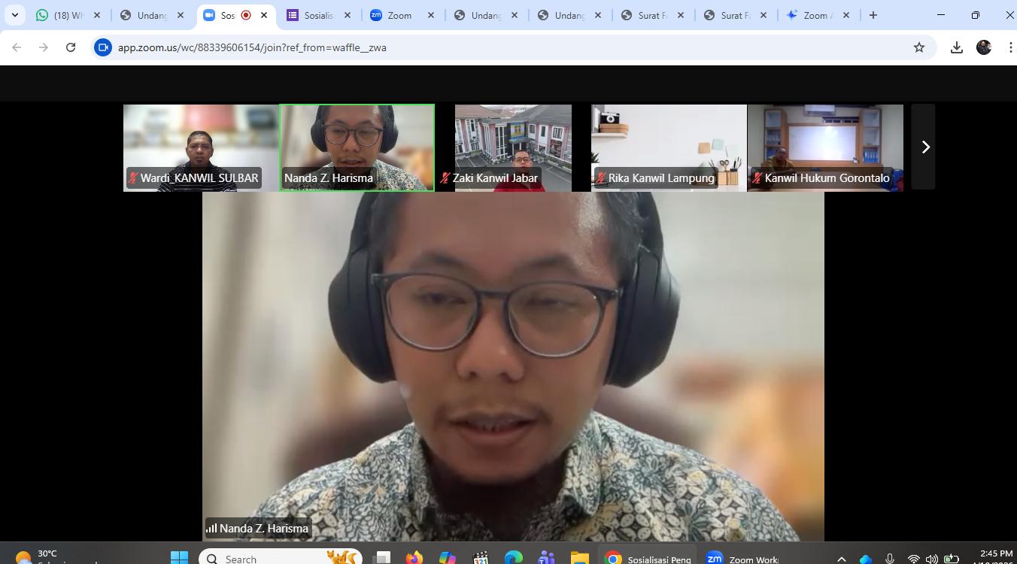This screenshot has width=1017, height=564.
Task: Show next participants with the right arrow
Action: coord(924,147)
